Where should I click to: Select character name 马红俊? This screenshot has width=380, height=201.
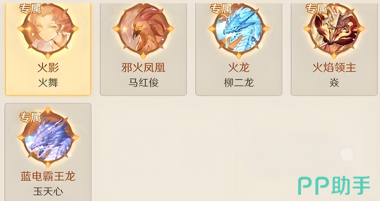pos(143,83)
